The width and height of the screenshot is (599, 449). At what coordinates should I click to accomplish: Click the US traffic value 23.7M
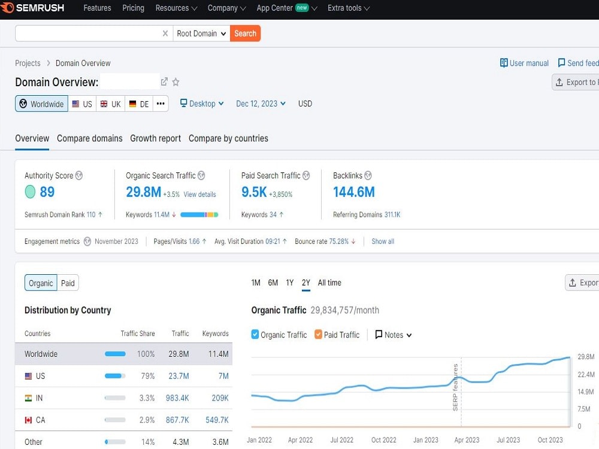tap(179, 376)
